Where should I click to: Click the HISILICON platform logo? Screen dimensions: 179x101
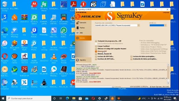[x=88, y=17]
